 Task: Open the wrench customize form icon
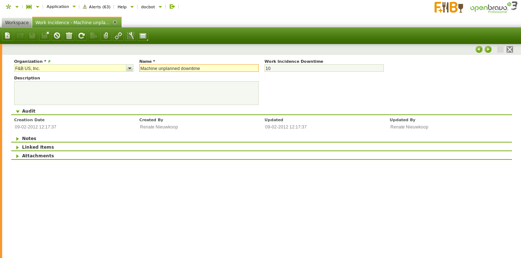(131, 36)
